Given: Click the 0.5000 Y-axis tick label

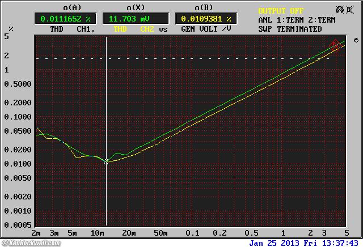Looking at the screenshot, I should tap(18, 84).
